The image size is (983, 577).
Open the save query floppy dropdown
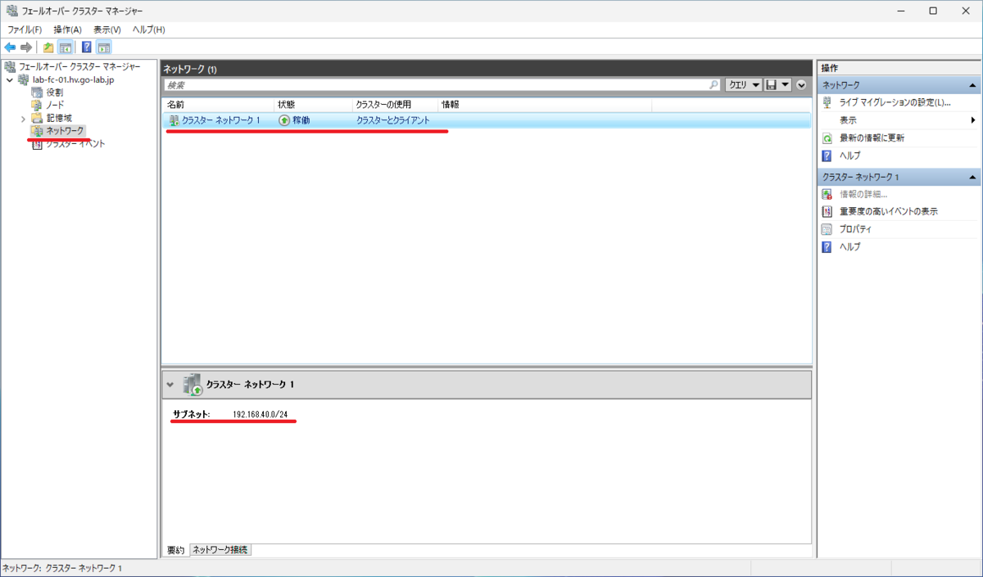click(x=777, y=84)
